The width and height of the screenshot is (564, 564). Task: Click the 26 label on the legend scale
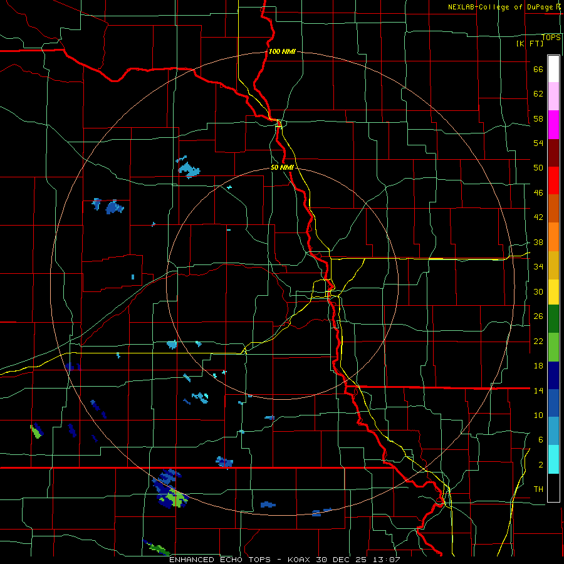point(538,316)
